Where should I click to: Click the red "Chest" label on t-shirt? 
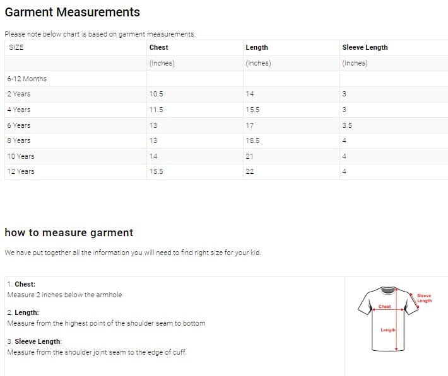384,307
